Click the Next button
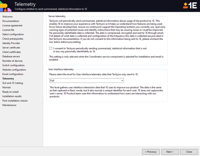200x156 pixels. [x=170, y=152]
